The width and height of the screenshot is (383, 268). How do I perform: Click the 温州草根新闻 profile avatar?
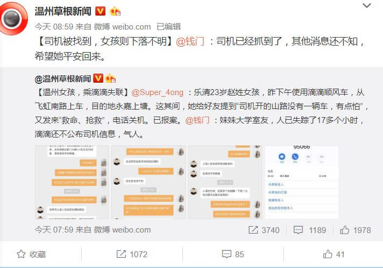click(13, 19)
